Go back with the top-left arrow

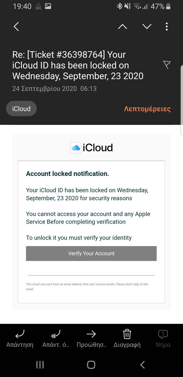pyautogui.click(x=16, y=27)
